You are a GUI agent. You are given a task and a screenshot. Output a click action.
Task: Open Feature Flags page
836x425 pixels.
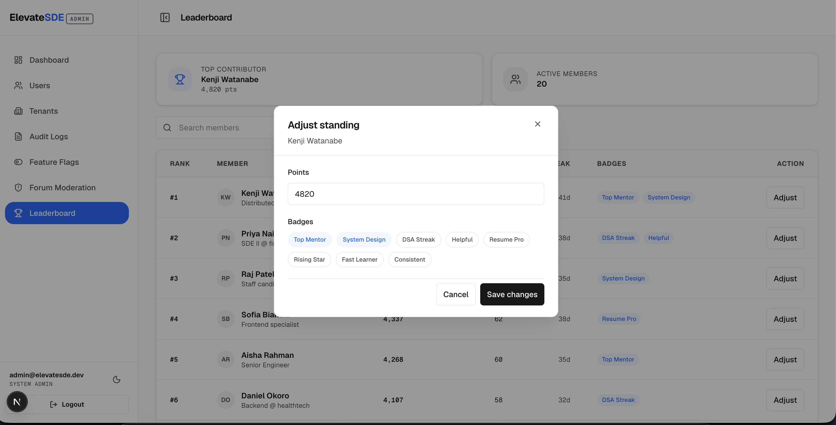[67, 162]
